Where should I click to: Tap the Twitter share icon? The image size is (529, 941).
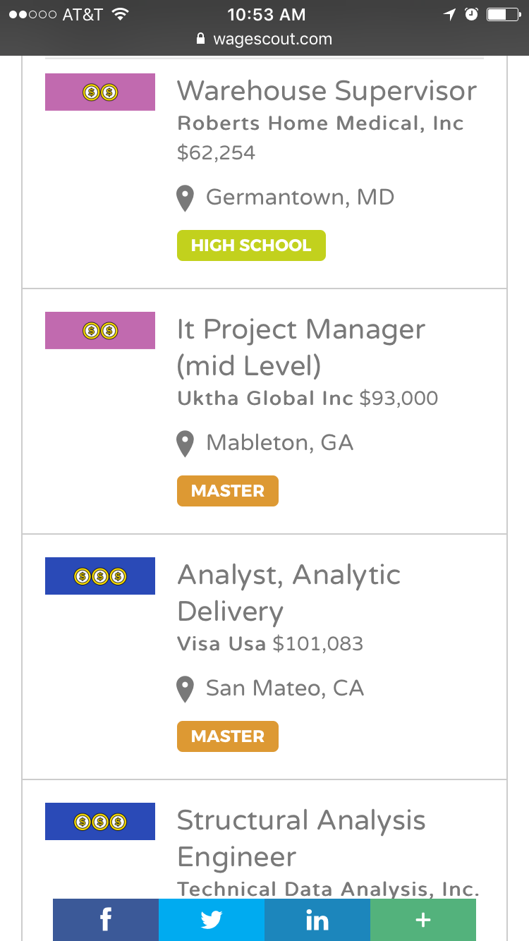click(x=212, y=920)
